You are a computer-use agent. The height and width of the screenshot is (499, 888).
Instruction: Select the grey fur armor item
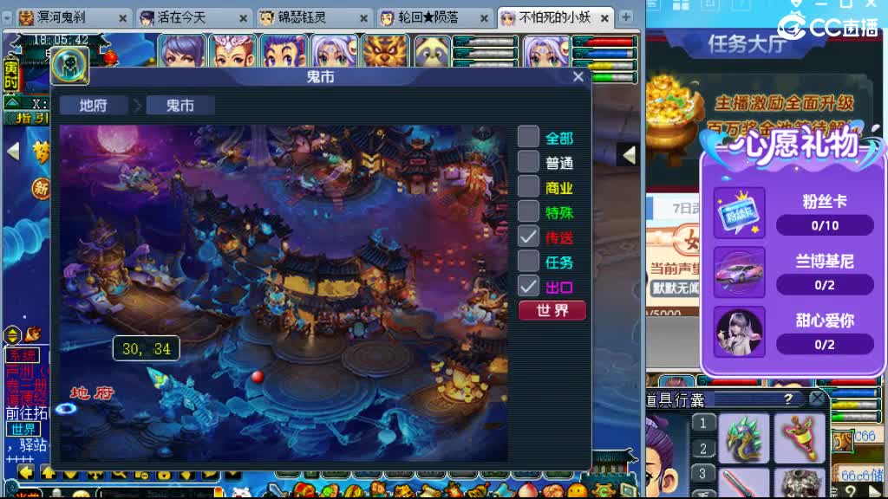(799, 483)
